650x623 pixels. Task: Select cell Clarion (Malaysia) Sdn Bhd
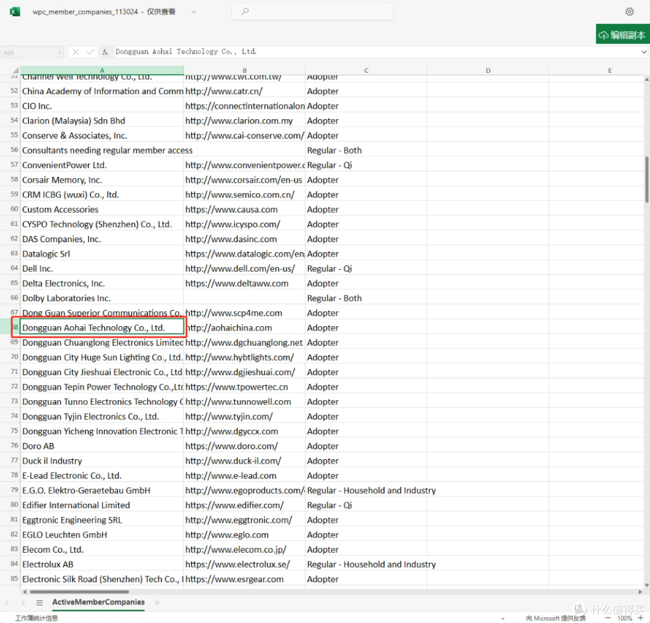click(102, 120)
